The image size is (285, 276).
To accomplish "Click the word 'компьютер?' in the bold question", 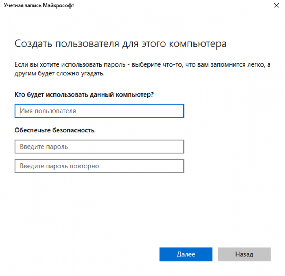I will click(x=140, y=95).
